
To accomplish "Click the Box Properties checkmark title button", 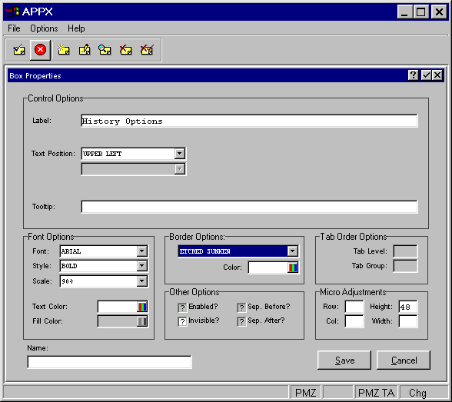I will click(x=426, y=75).
